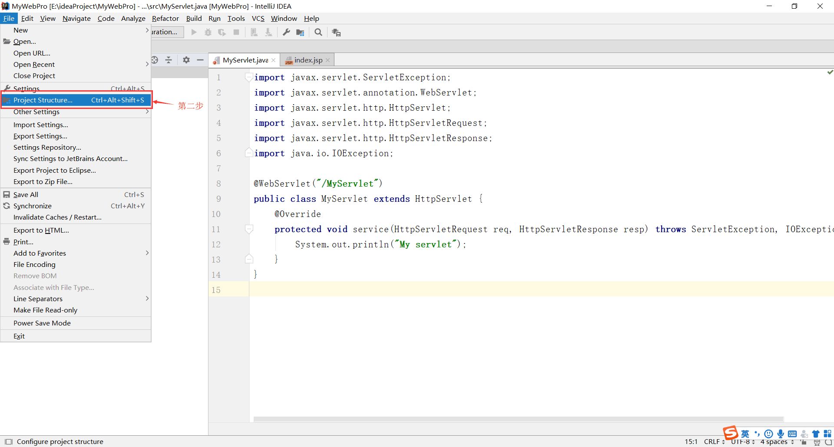This screenshot has width=834, height=447.
Task: Hide project panel with the minus icon
Action: pos(200,60)
